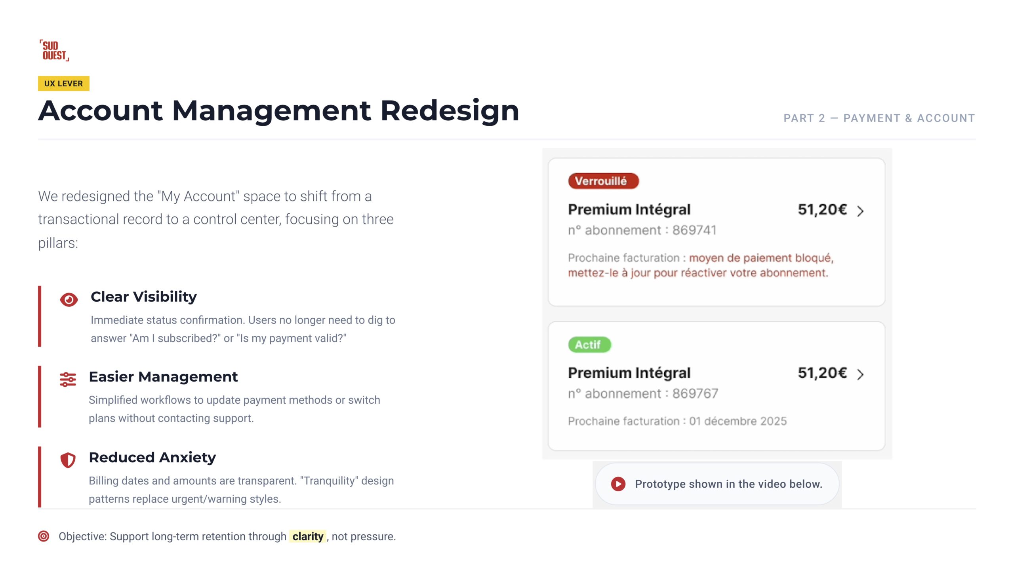
Task: Click the red play icon in prototype pill
Action: [618, 484]
